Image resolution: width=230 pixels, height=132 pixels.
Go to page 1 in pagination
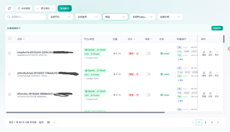[199, 122]
